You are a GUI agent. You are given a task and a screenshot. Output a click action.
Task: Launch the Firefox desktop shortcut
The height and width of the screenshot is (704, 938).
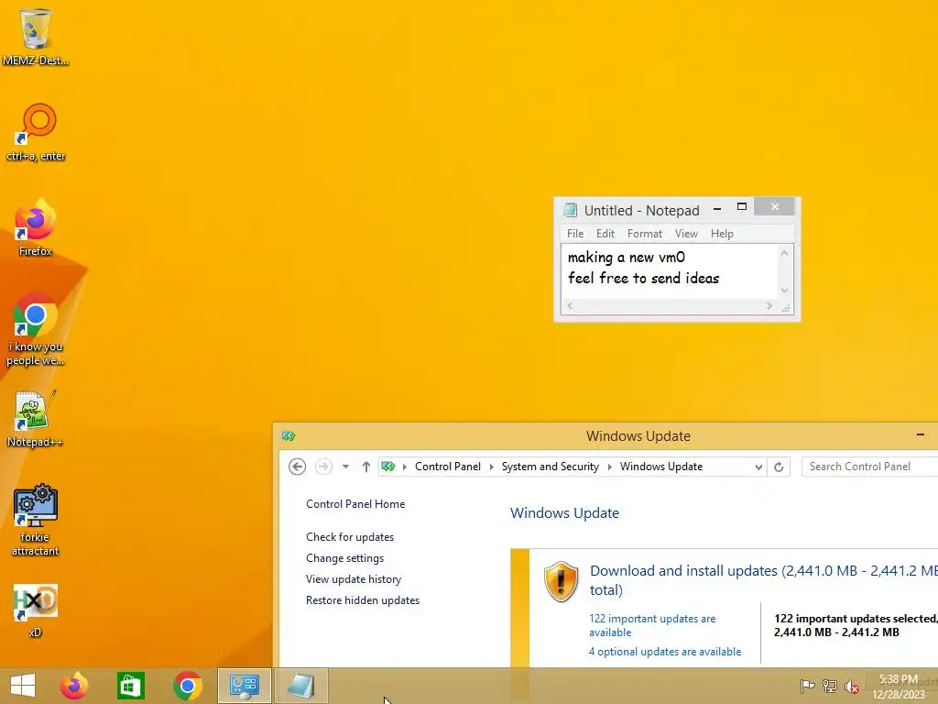(x=36, y=227)
